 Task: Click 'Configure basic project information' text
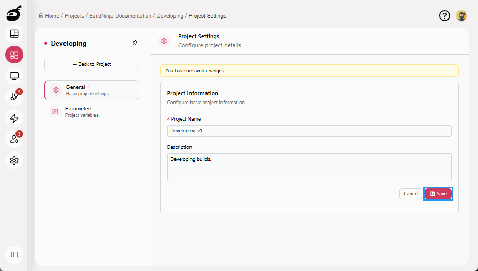pyautogui.click(x=206, y=103)
